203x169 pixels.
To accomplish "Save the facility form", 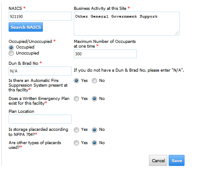I will click(176, 160).
